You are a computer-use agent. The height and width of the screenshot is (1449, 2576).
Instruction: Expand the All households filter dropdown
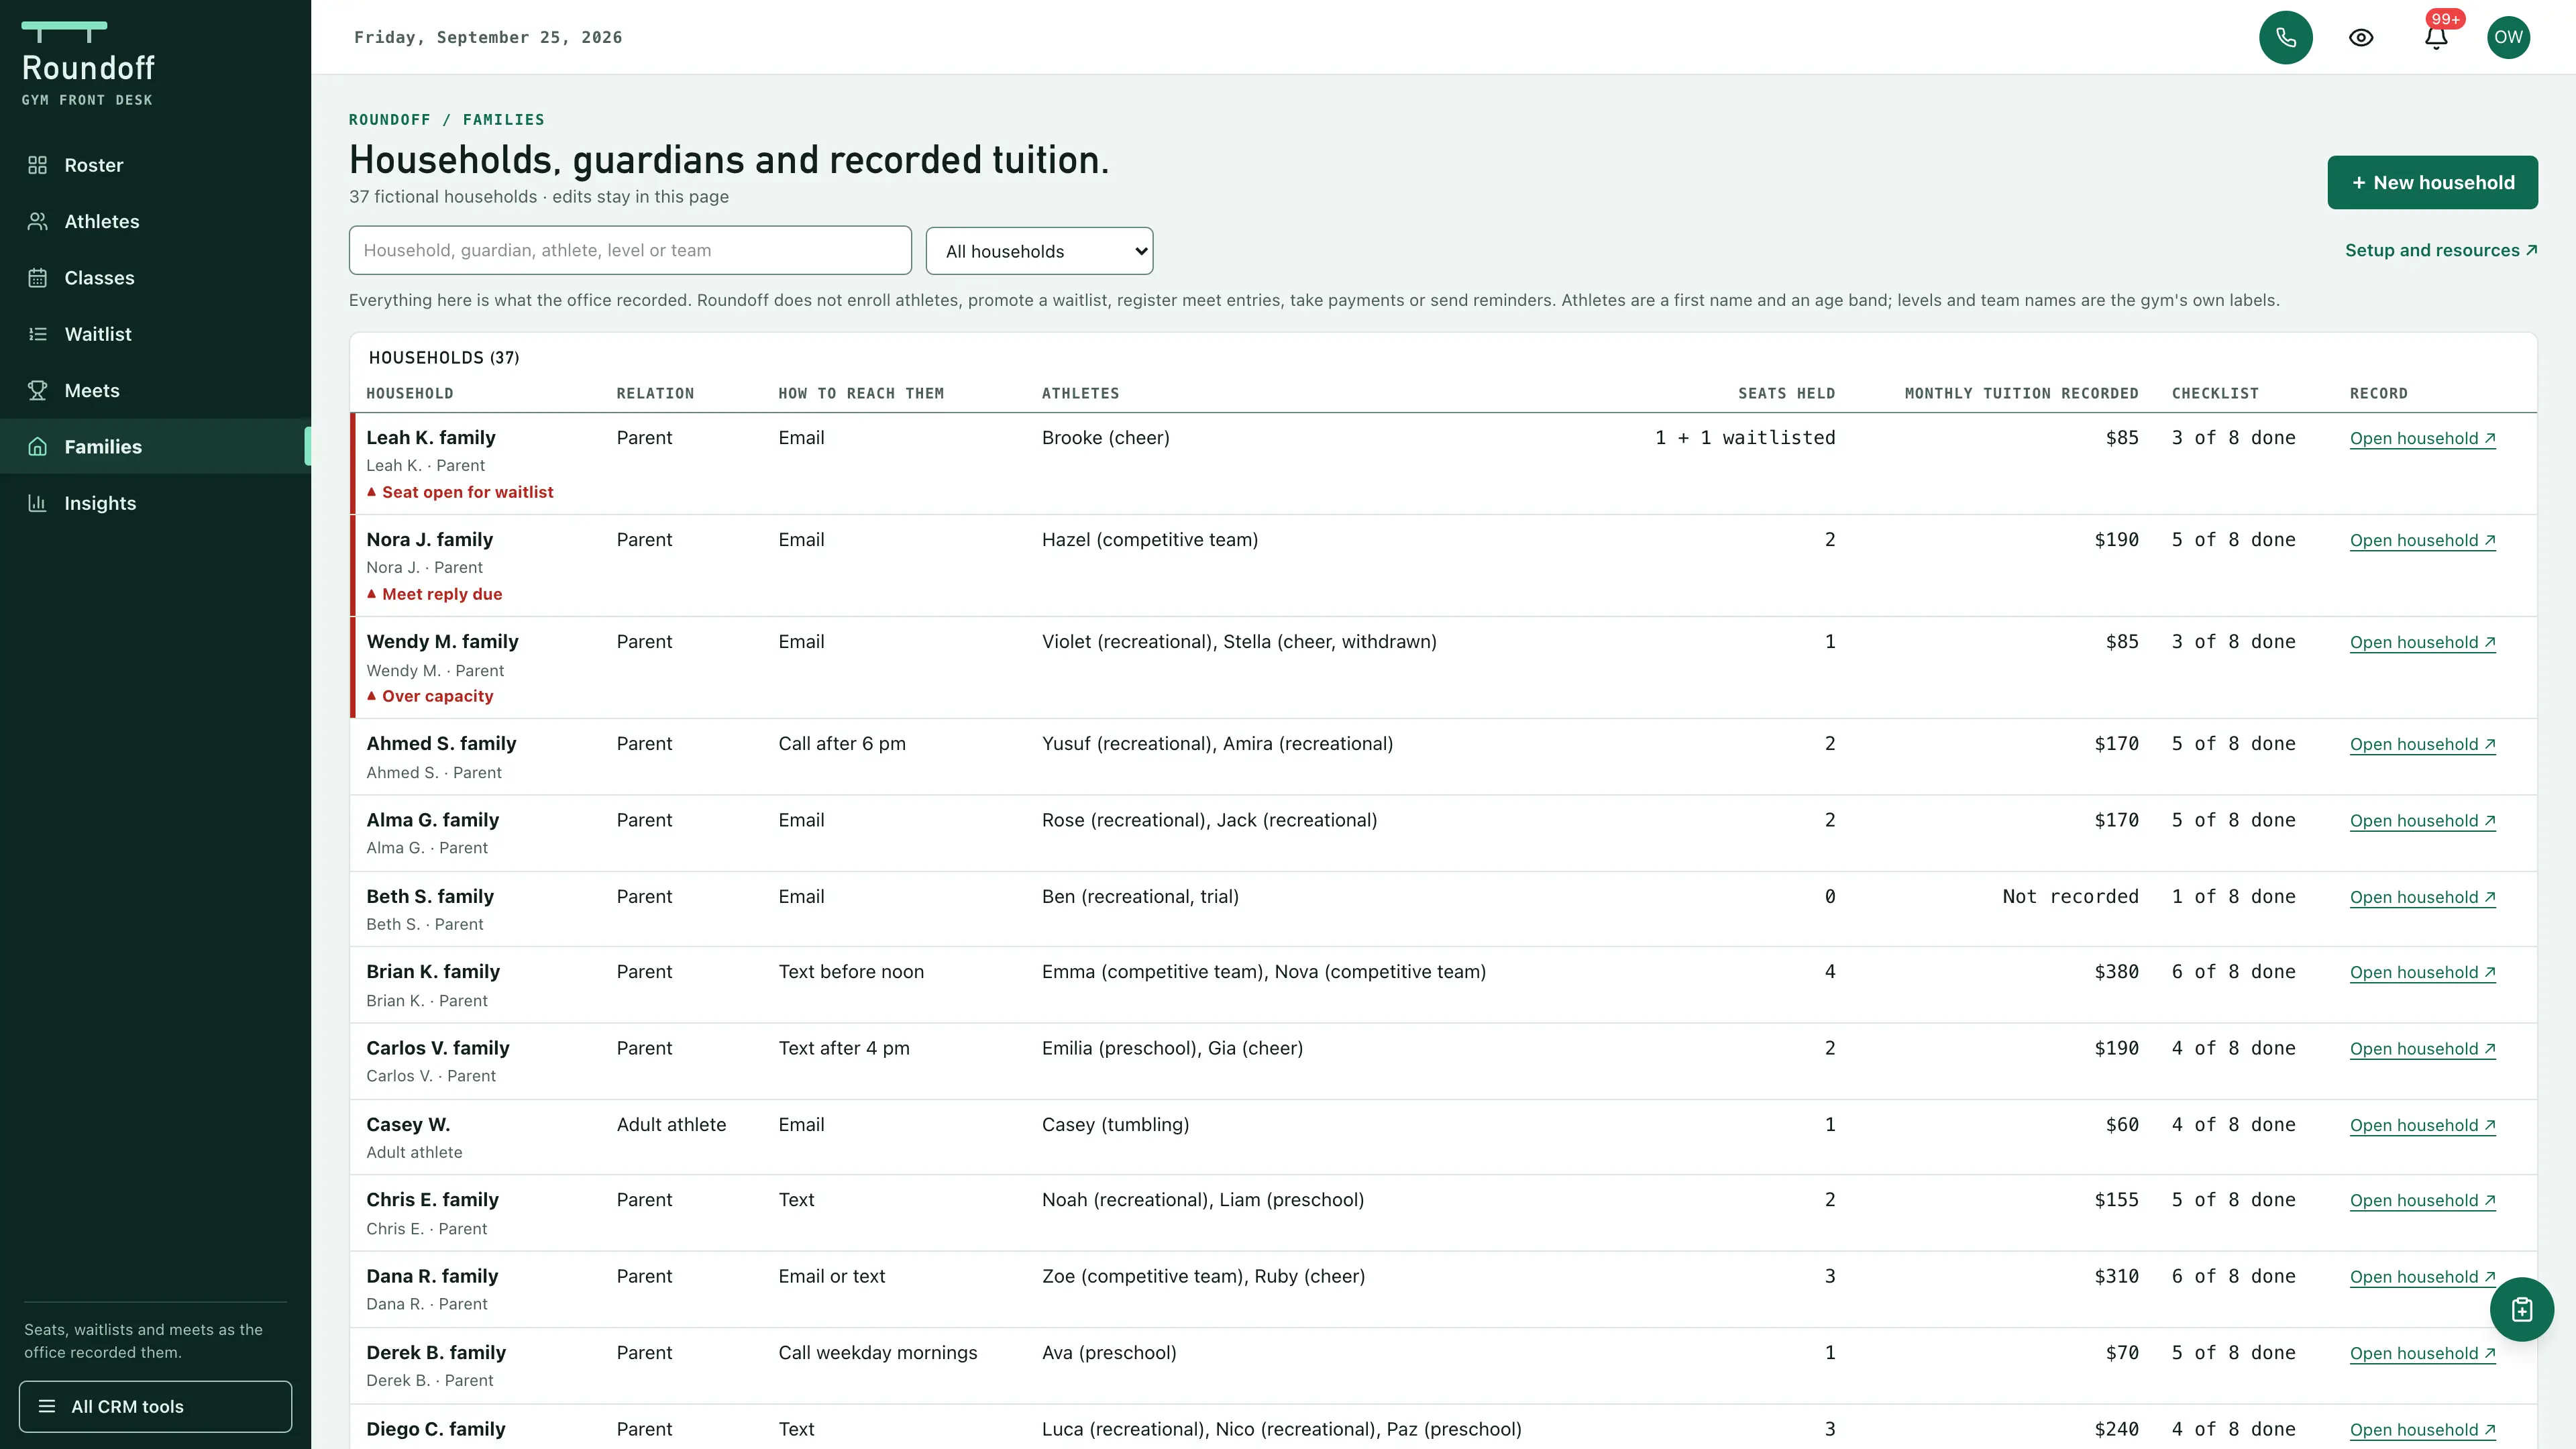pos(1039,251)
